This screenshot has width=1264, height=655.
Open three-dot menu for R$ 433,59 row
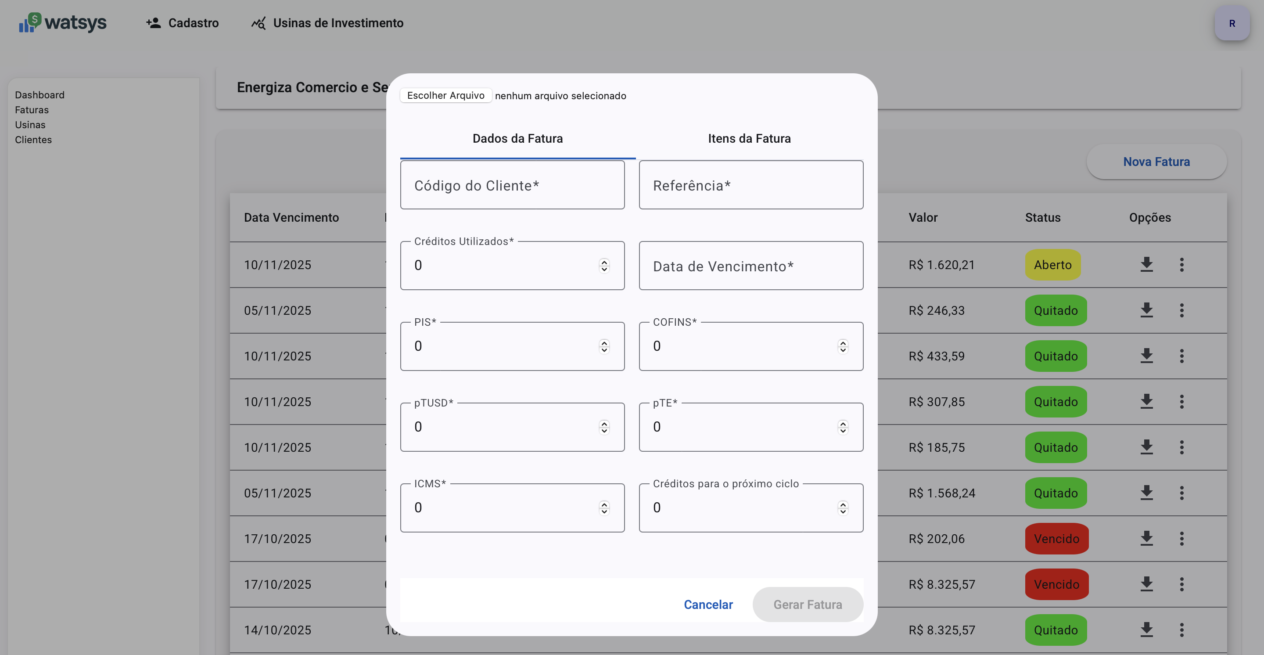(x=1181, y=356)
